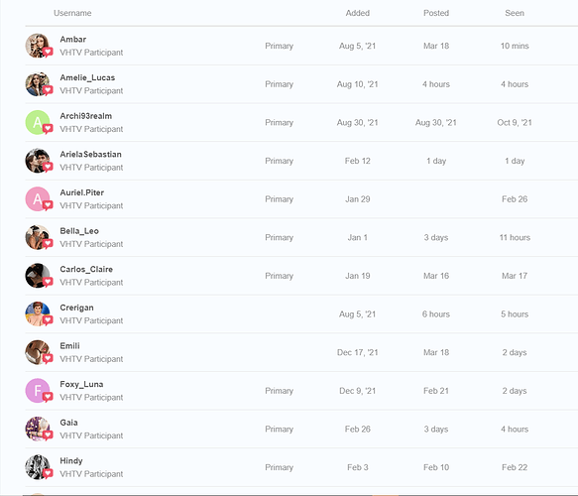Click Carlos_Claire's dark profile avatar
578x496 pixels.
pyautogui.click(x=38, y=276)
